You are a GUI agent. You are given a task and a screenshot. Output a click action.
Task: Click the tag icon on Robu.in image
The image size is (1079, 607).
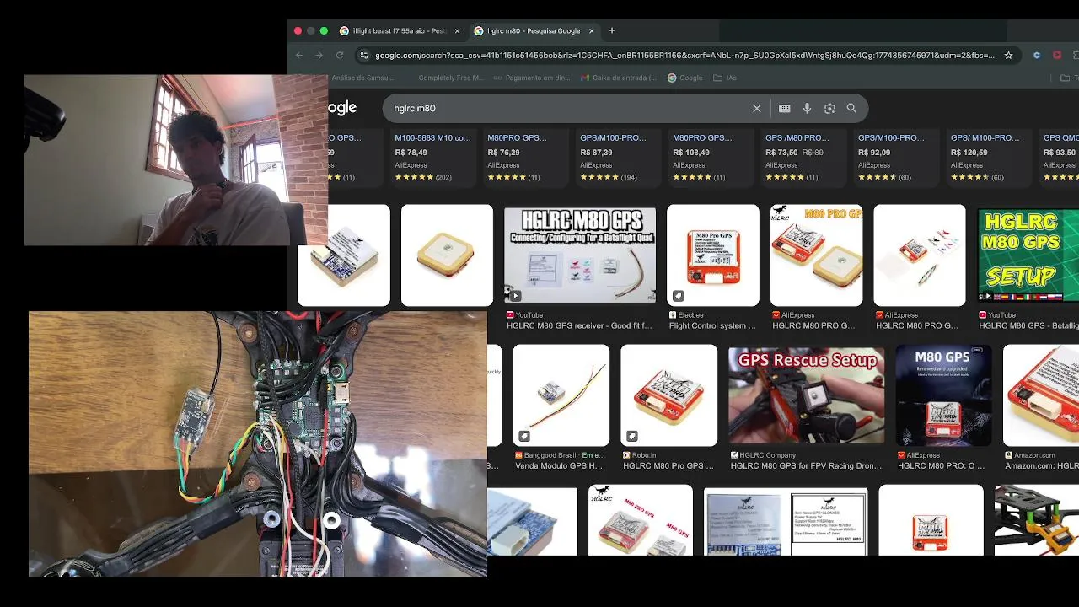(x=631, y=437)
